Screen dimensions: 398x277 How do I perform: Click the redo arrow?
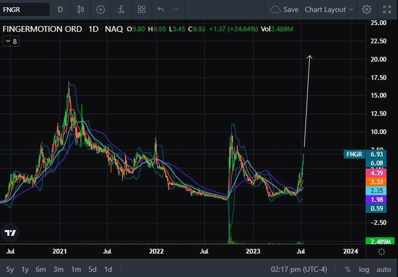(x=175, y=9)
